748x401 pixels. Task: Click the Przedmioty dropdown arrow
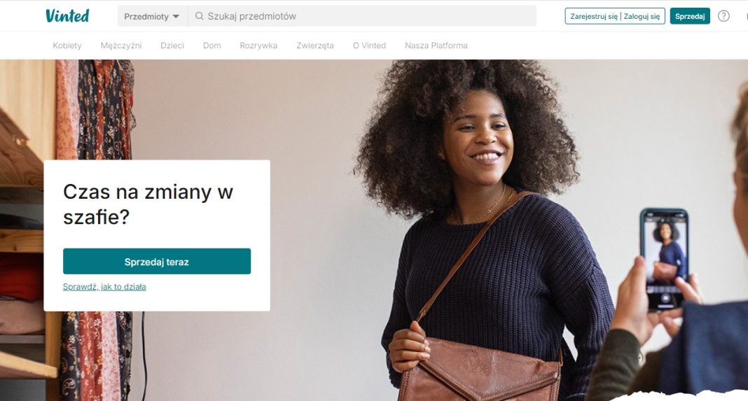pos(176,17)
